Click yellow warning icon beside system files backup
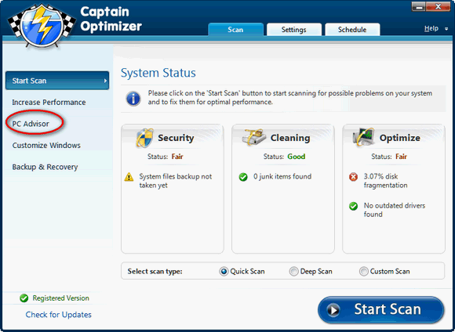This screenshot has width=455, height=332. click(129, 177)
